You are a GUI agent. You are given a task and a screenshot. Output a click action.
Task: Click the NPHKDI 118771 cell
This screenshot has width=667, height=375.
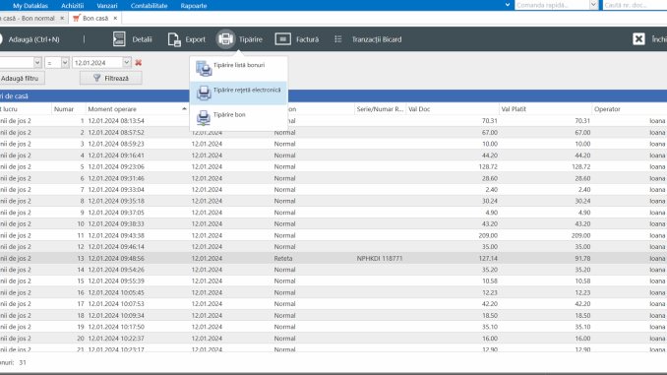[380, 258]
